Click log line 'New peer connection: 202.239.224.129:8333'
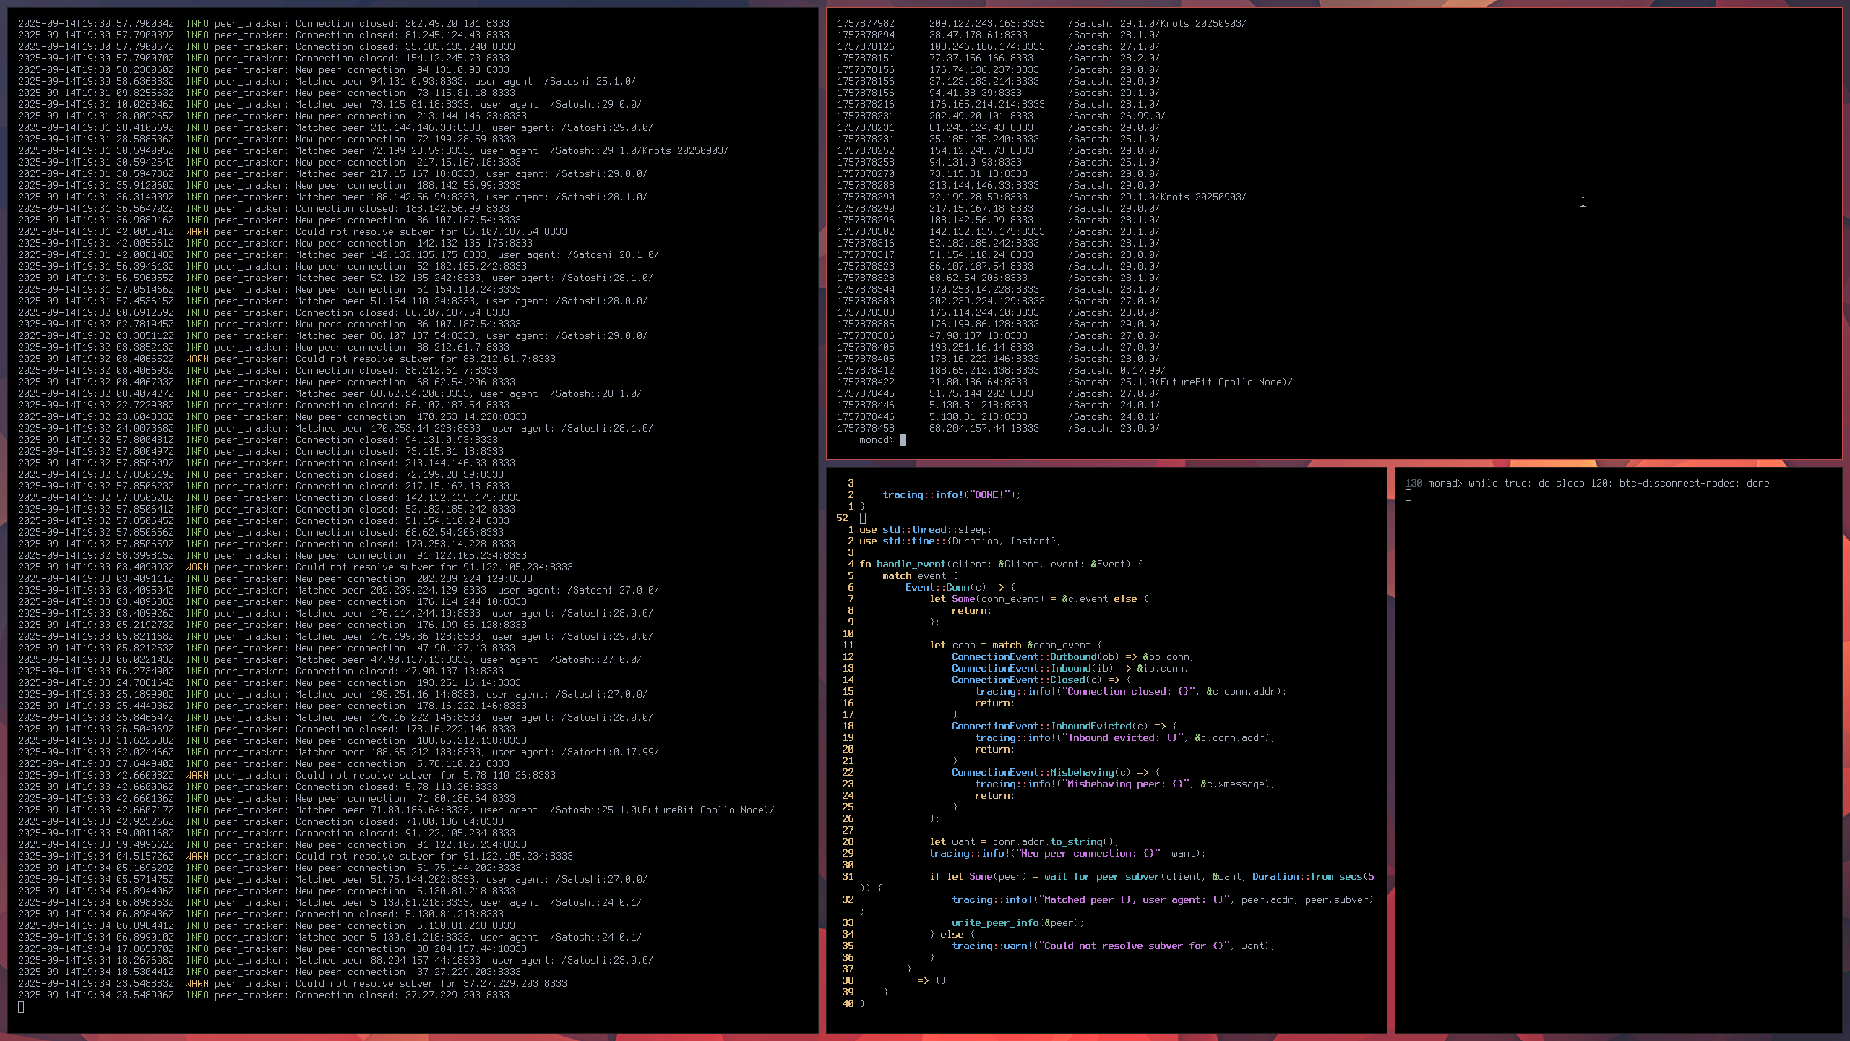This screenshot has height=1041, width=1850. coord(275,578)
